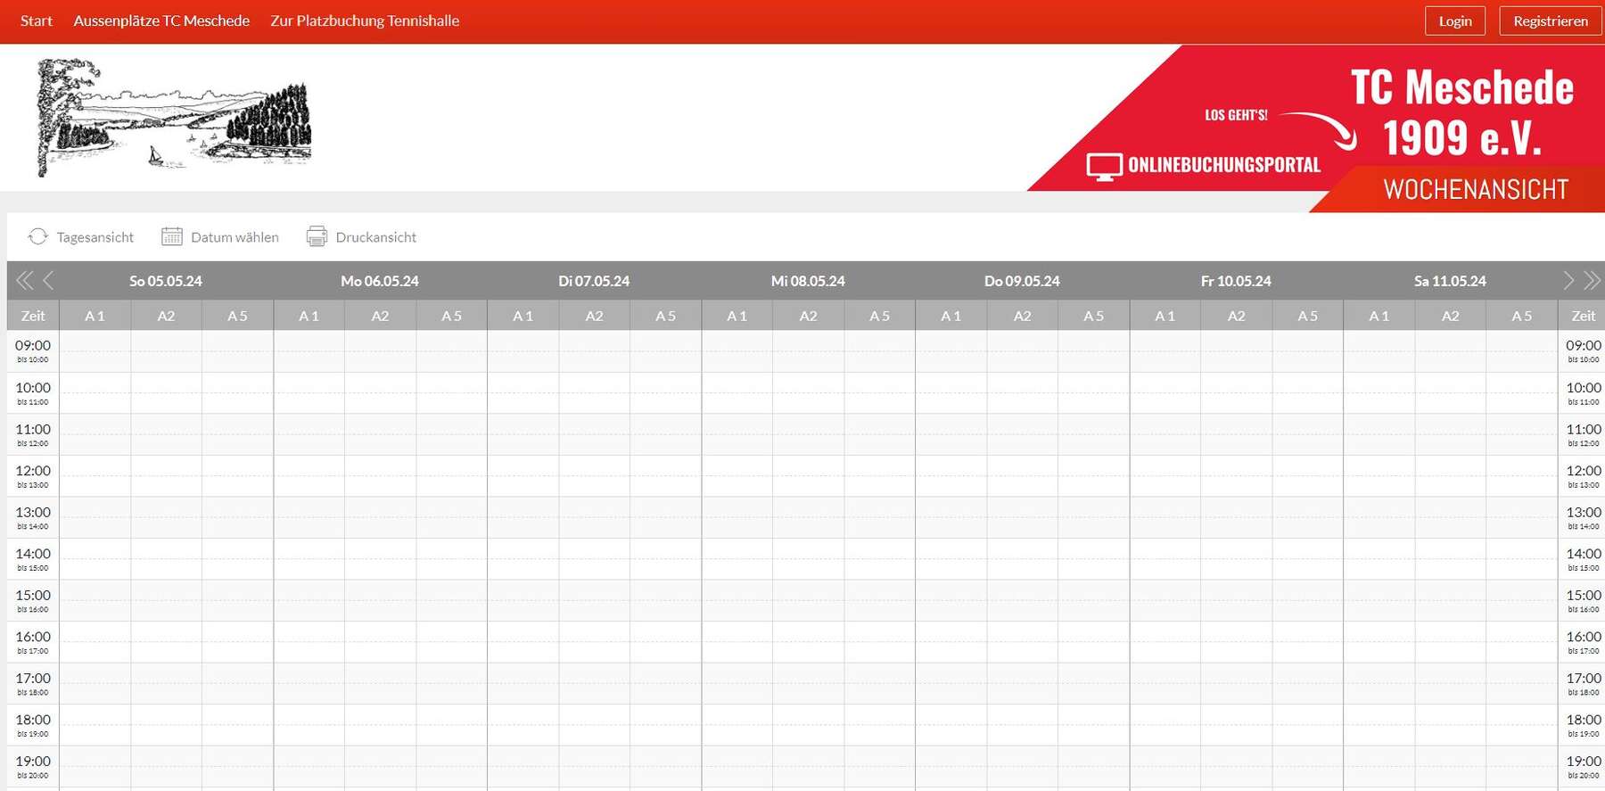Go to previous day with single left arrow

[49, 281]
